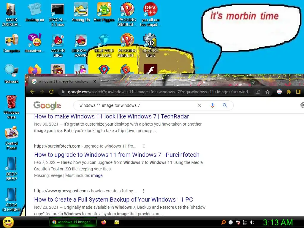Image resolution: width=304 pixels, height=228 pixels.
Task: Open the Flash Player desktop icon
Action: coord(151,69)
